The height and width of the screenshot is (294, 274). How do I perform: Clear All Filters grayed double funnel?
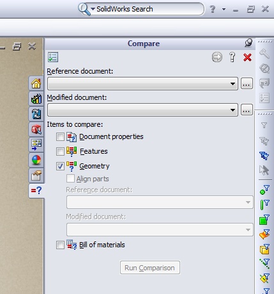264,141
